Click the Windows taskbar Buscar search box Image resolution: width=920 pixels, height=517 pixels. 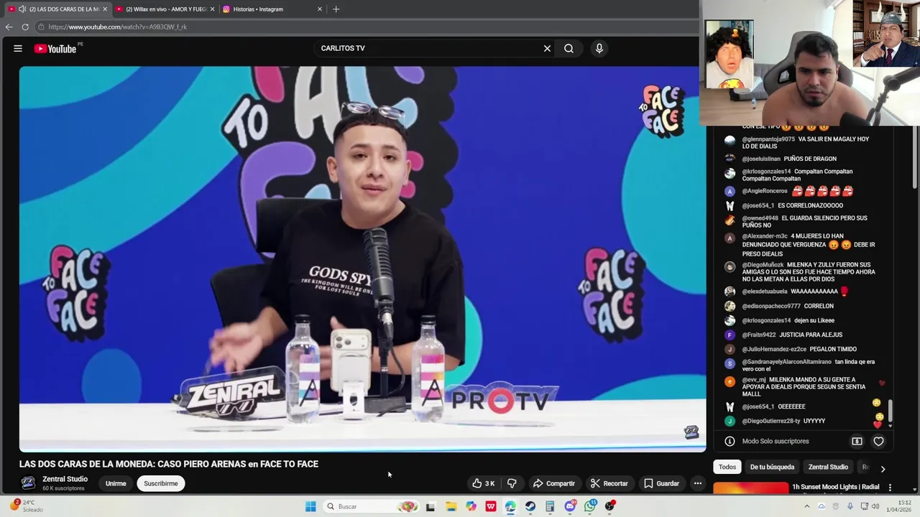[372, 506]
